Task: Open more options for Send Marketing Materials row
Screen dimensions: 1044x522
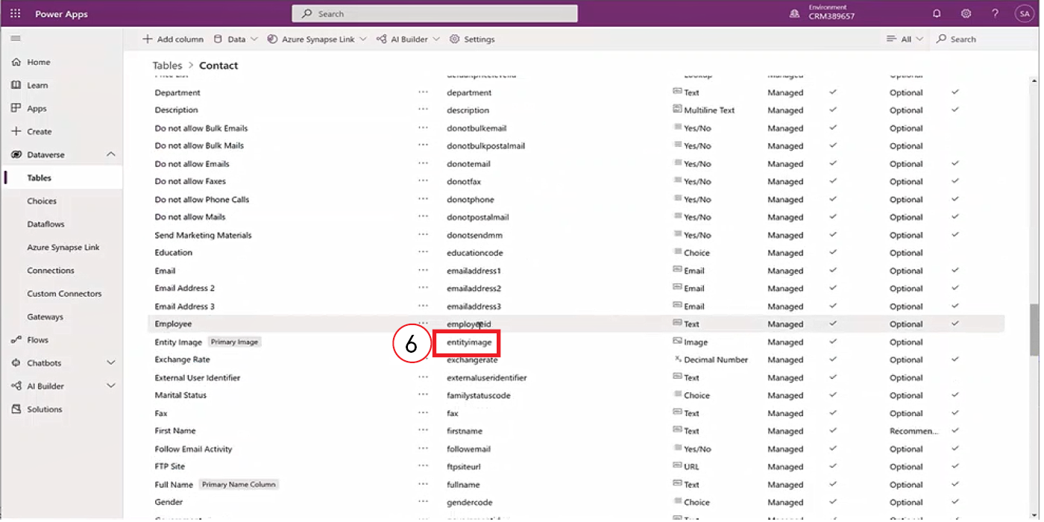Action: coord(424,234)
